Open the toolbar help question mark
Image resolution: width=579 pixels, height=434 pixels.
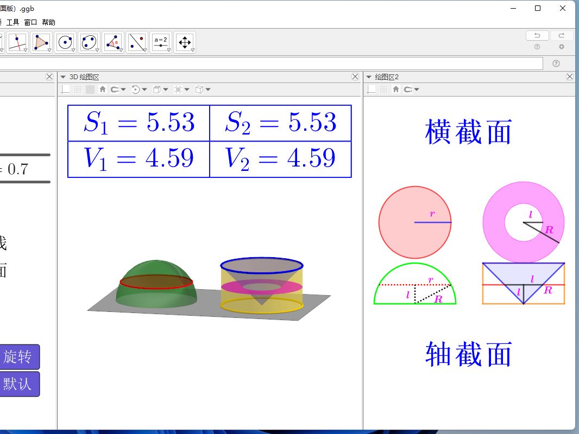[x=537, y=47]
